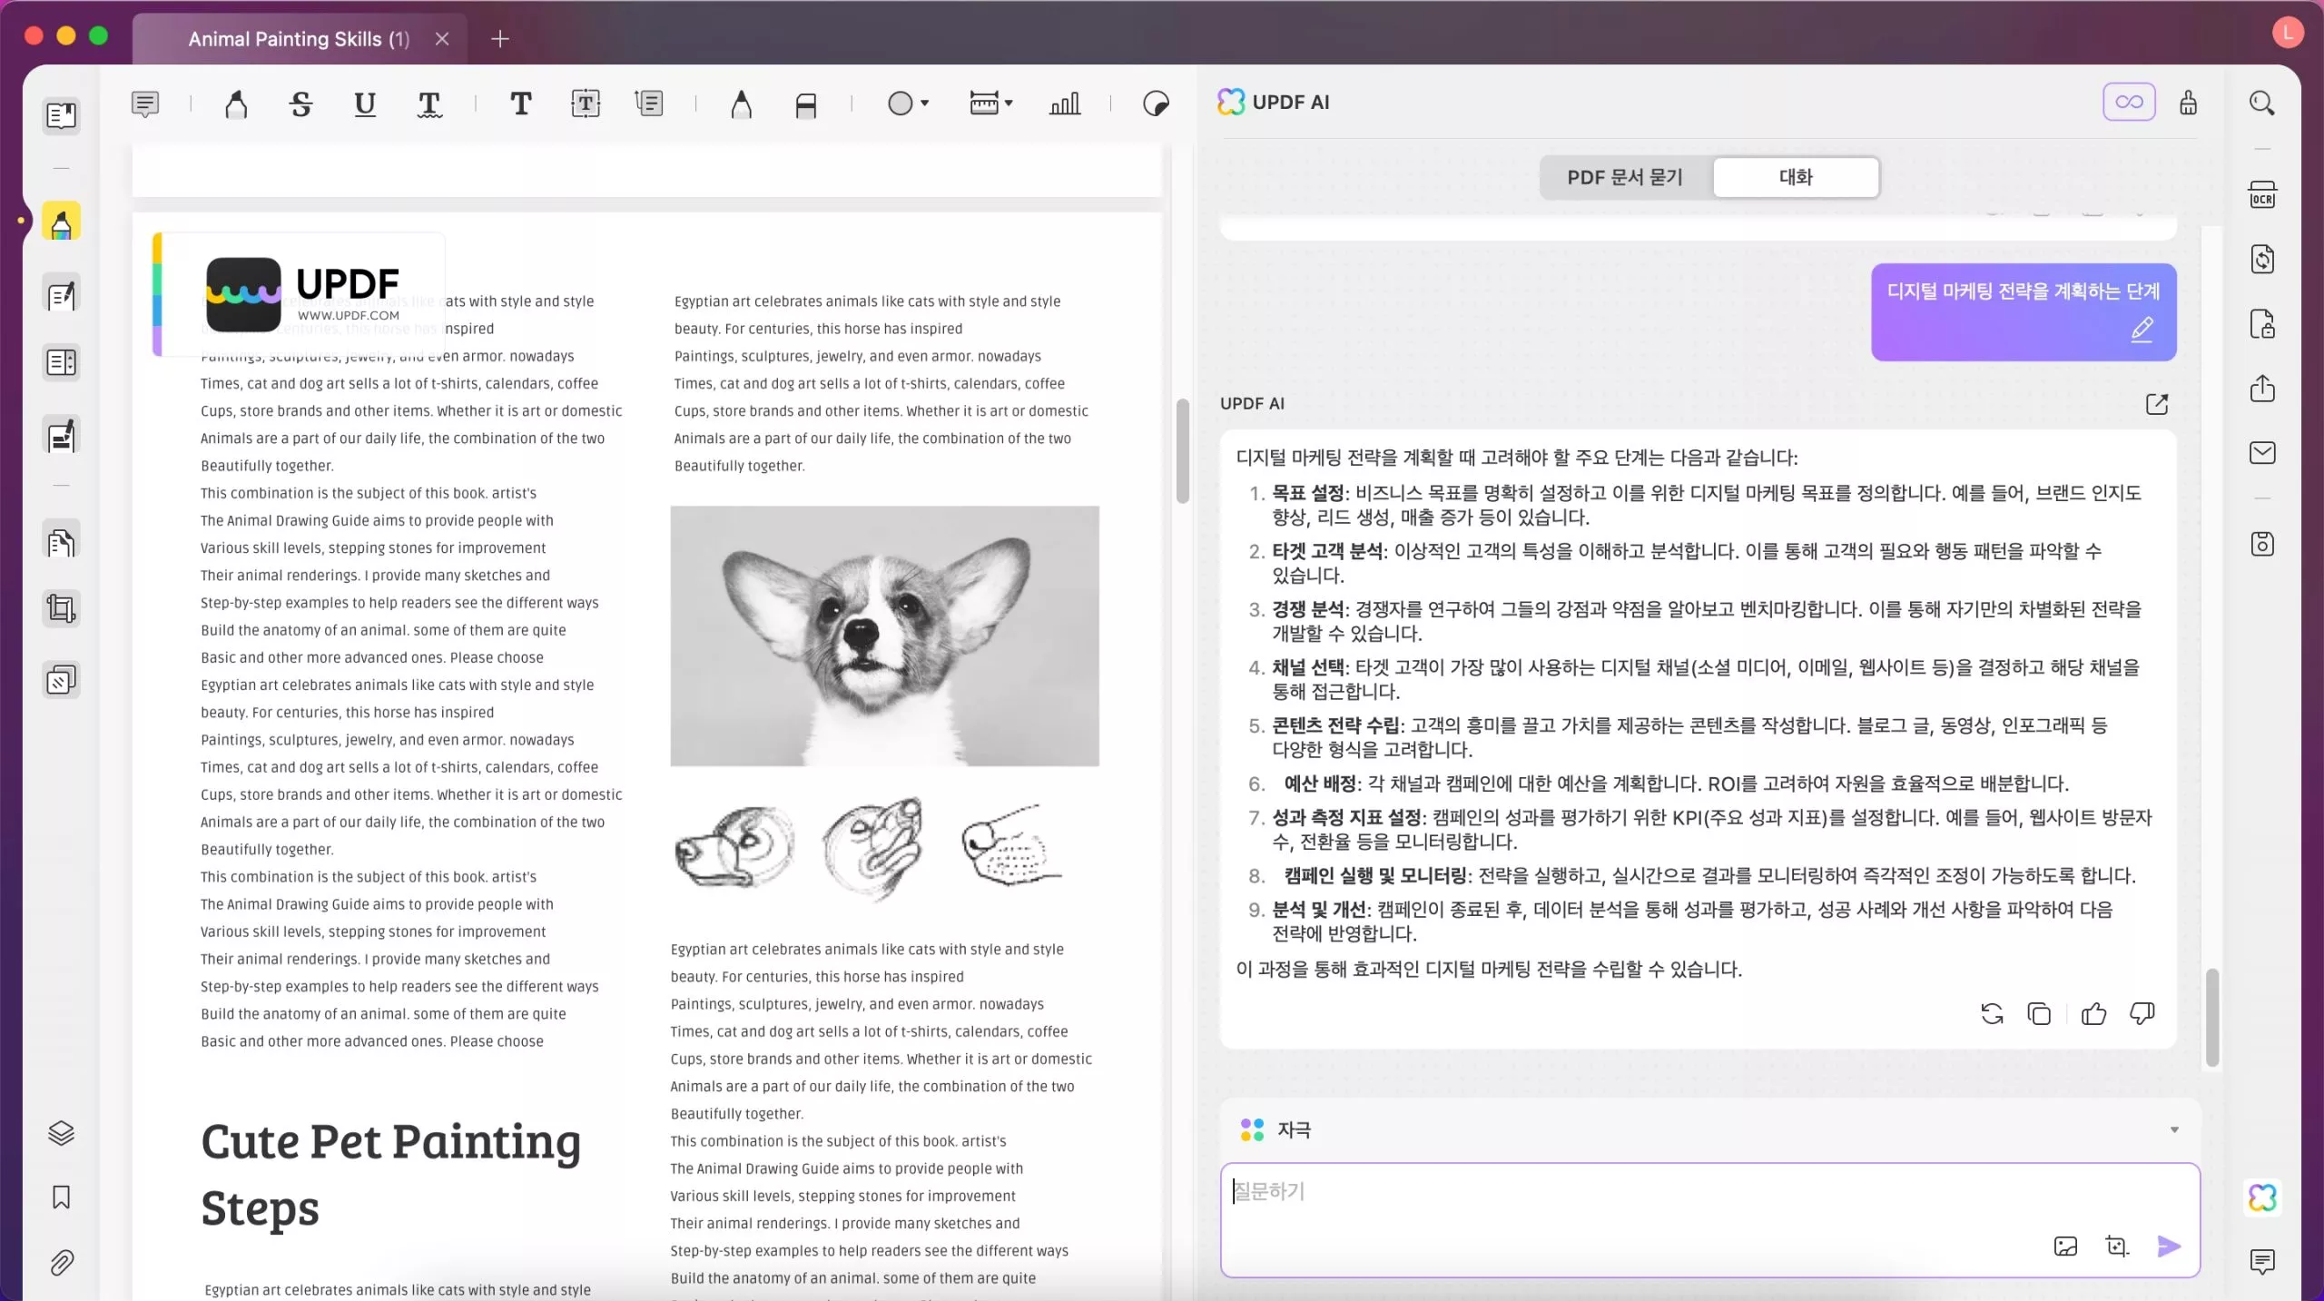The width and height of the screenshot is (2324, 1301).
Task: Open Layers panel at bottom of sidebar
Action: (x=61, y=1133)
